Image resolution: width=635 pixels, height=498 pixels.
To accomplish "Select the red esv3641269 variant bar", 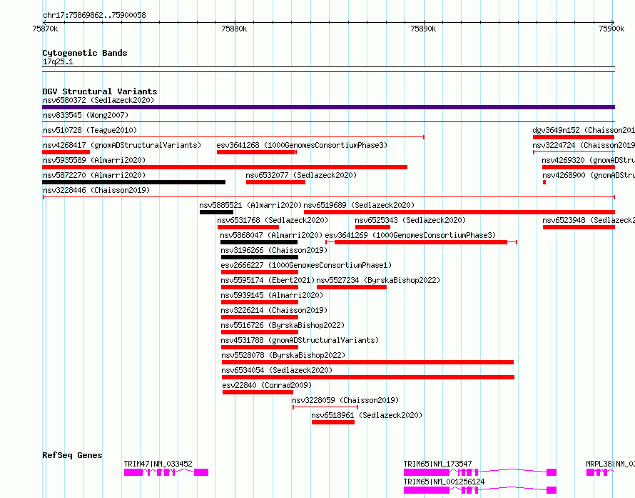I will 421,242.
